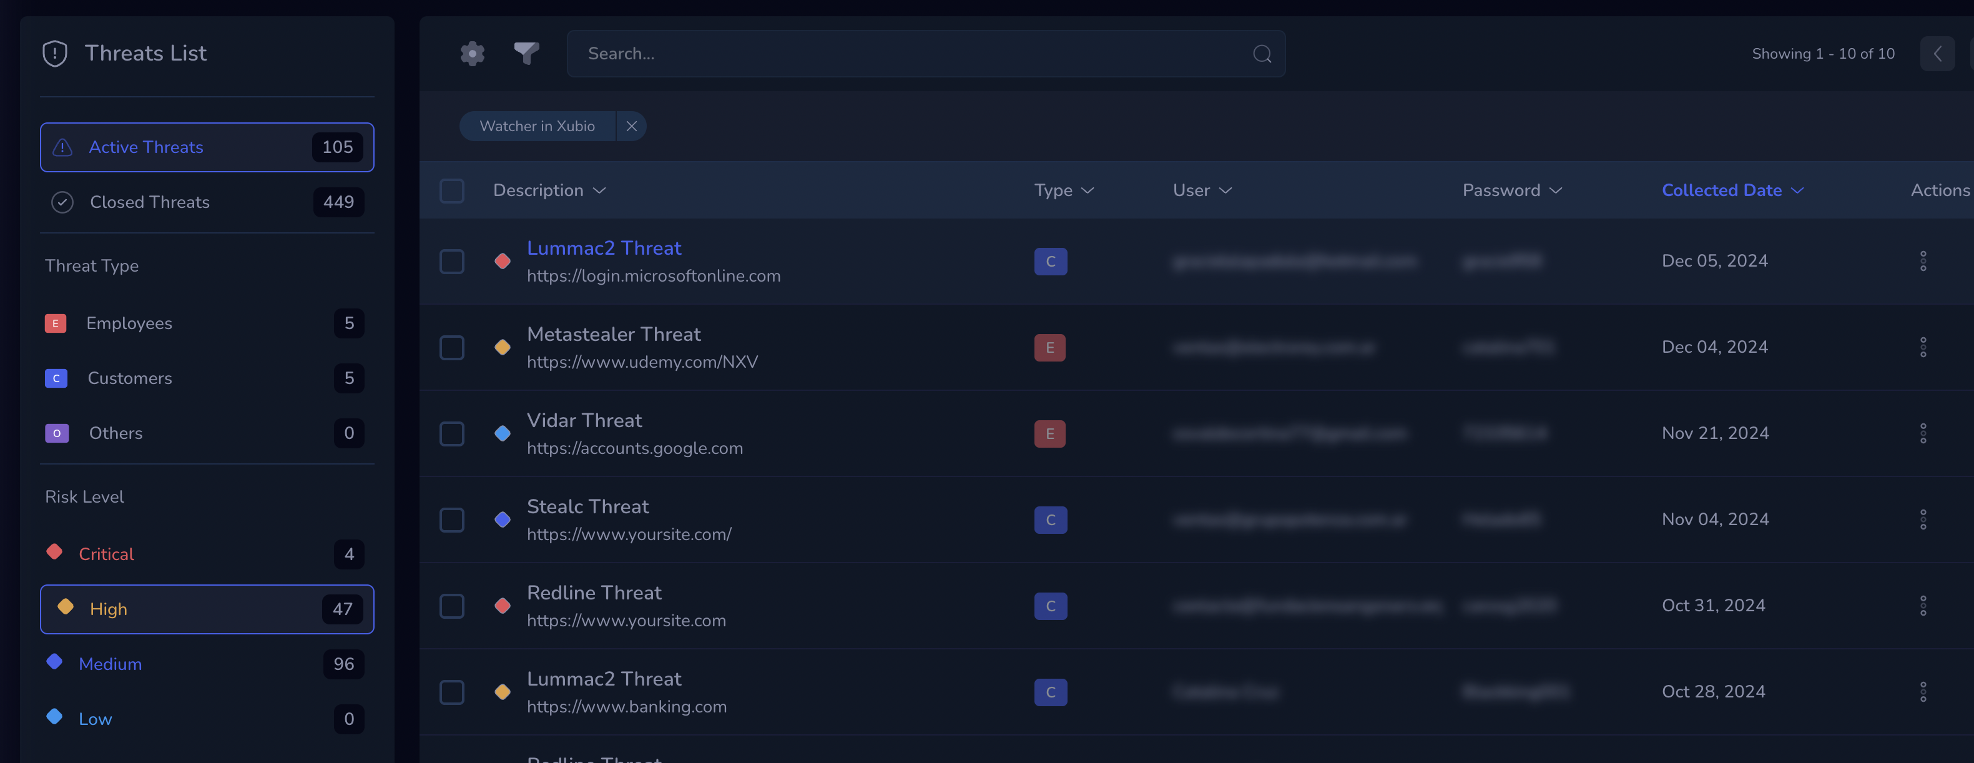1974x763 pixels.
Task: Click the Threats List shield icon
Action: click(55, 54)
